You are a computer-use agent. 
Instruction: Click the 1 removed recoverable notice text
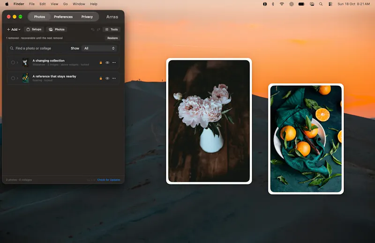point(34,38)
